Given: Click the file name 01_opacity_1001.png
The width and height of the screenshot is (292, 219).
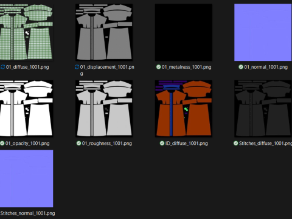Looking at the screenshot, I should pos(27,144).
